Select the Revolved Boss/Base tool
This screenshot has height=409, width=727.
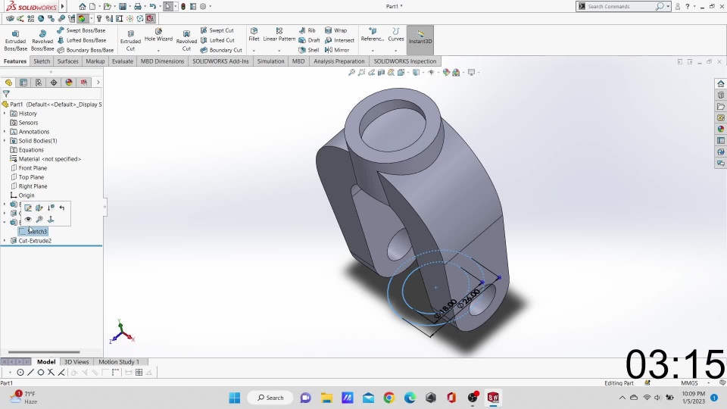click(x=42, y=40)
